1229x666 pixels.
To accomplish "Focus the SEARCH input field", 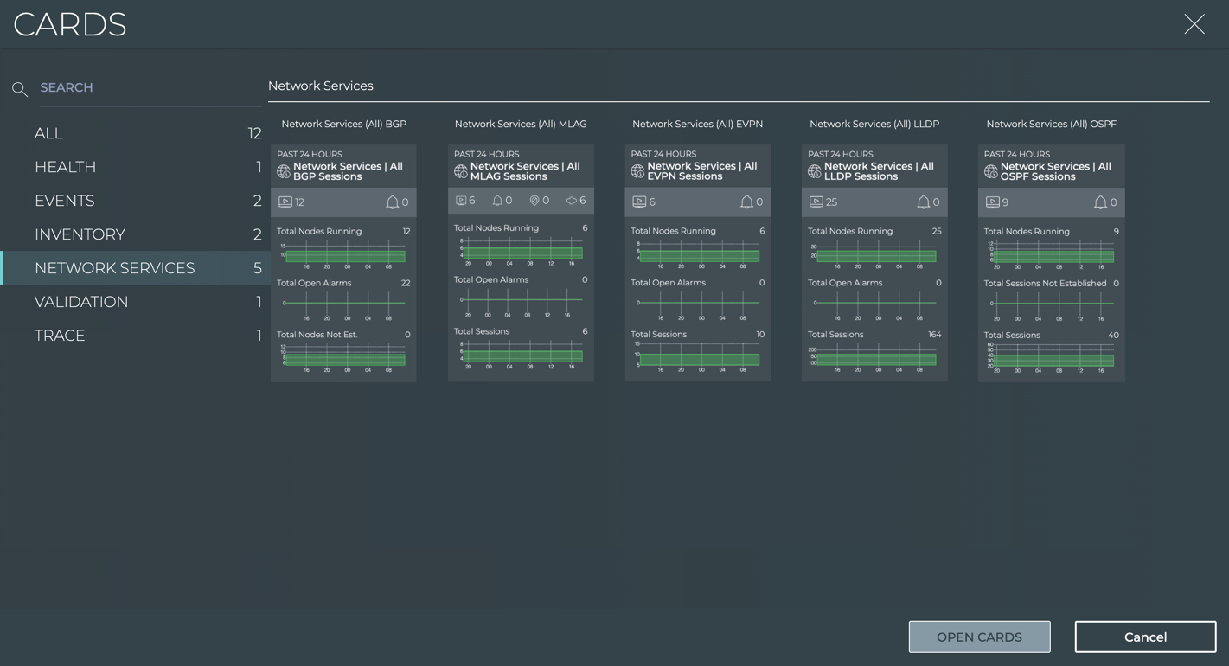I will [x=147, y=88].
